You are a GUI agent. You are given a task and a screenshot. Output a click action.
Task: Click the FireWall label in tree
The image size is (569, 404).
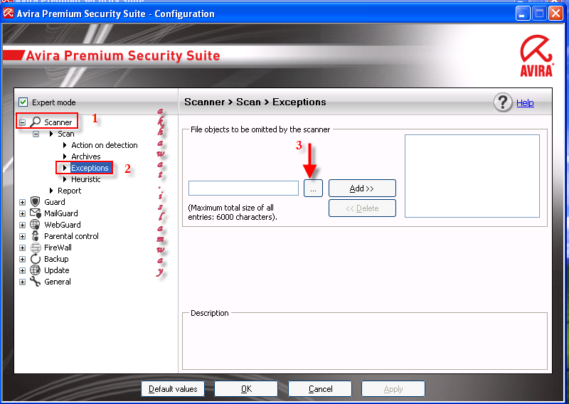point(58,248)
